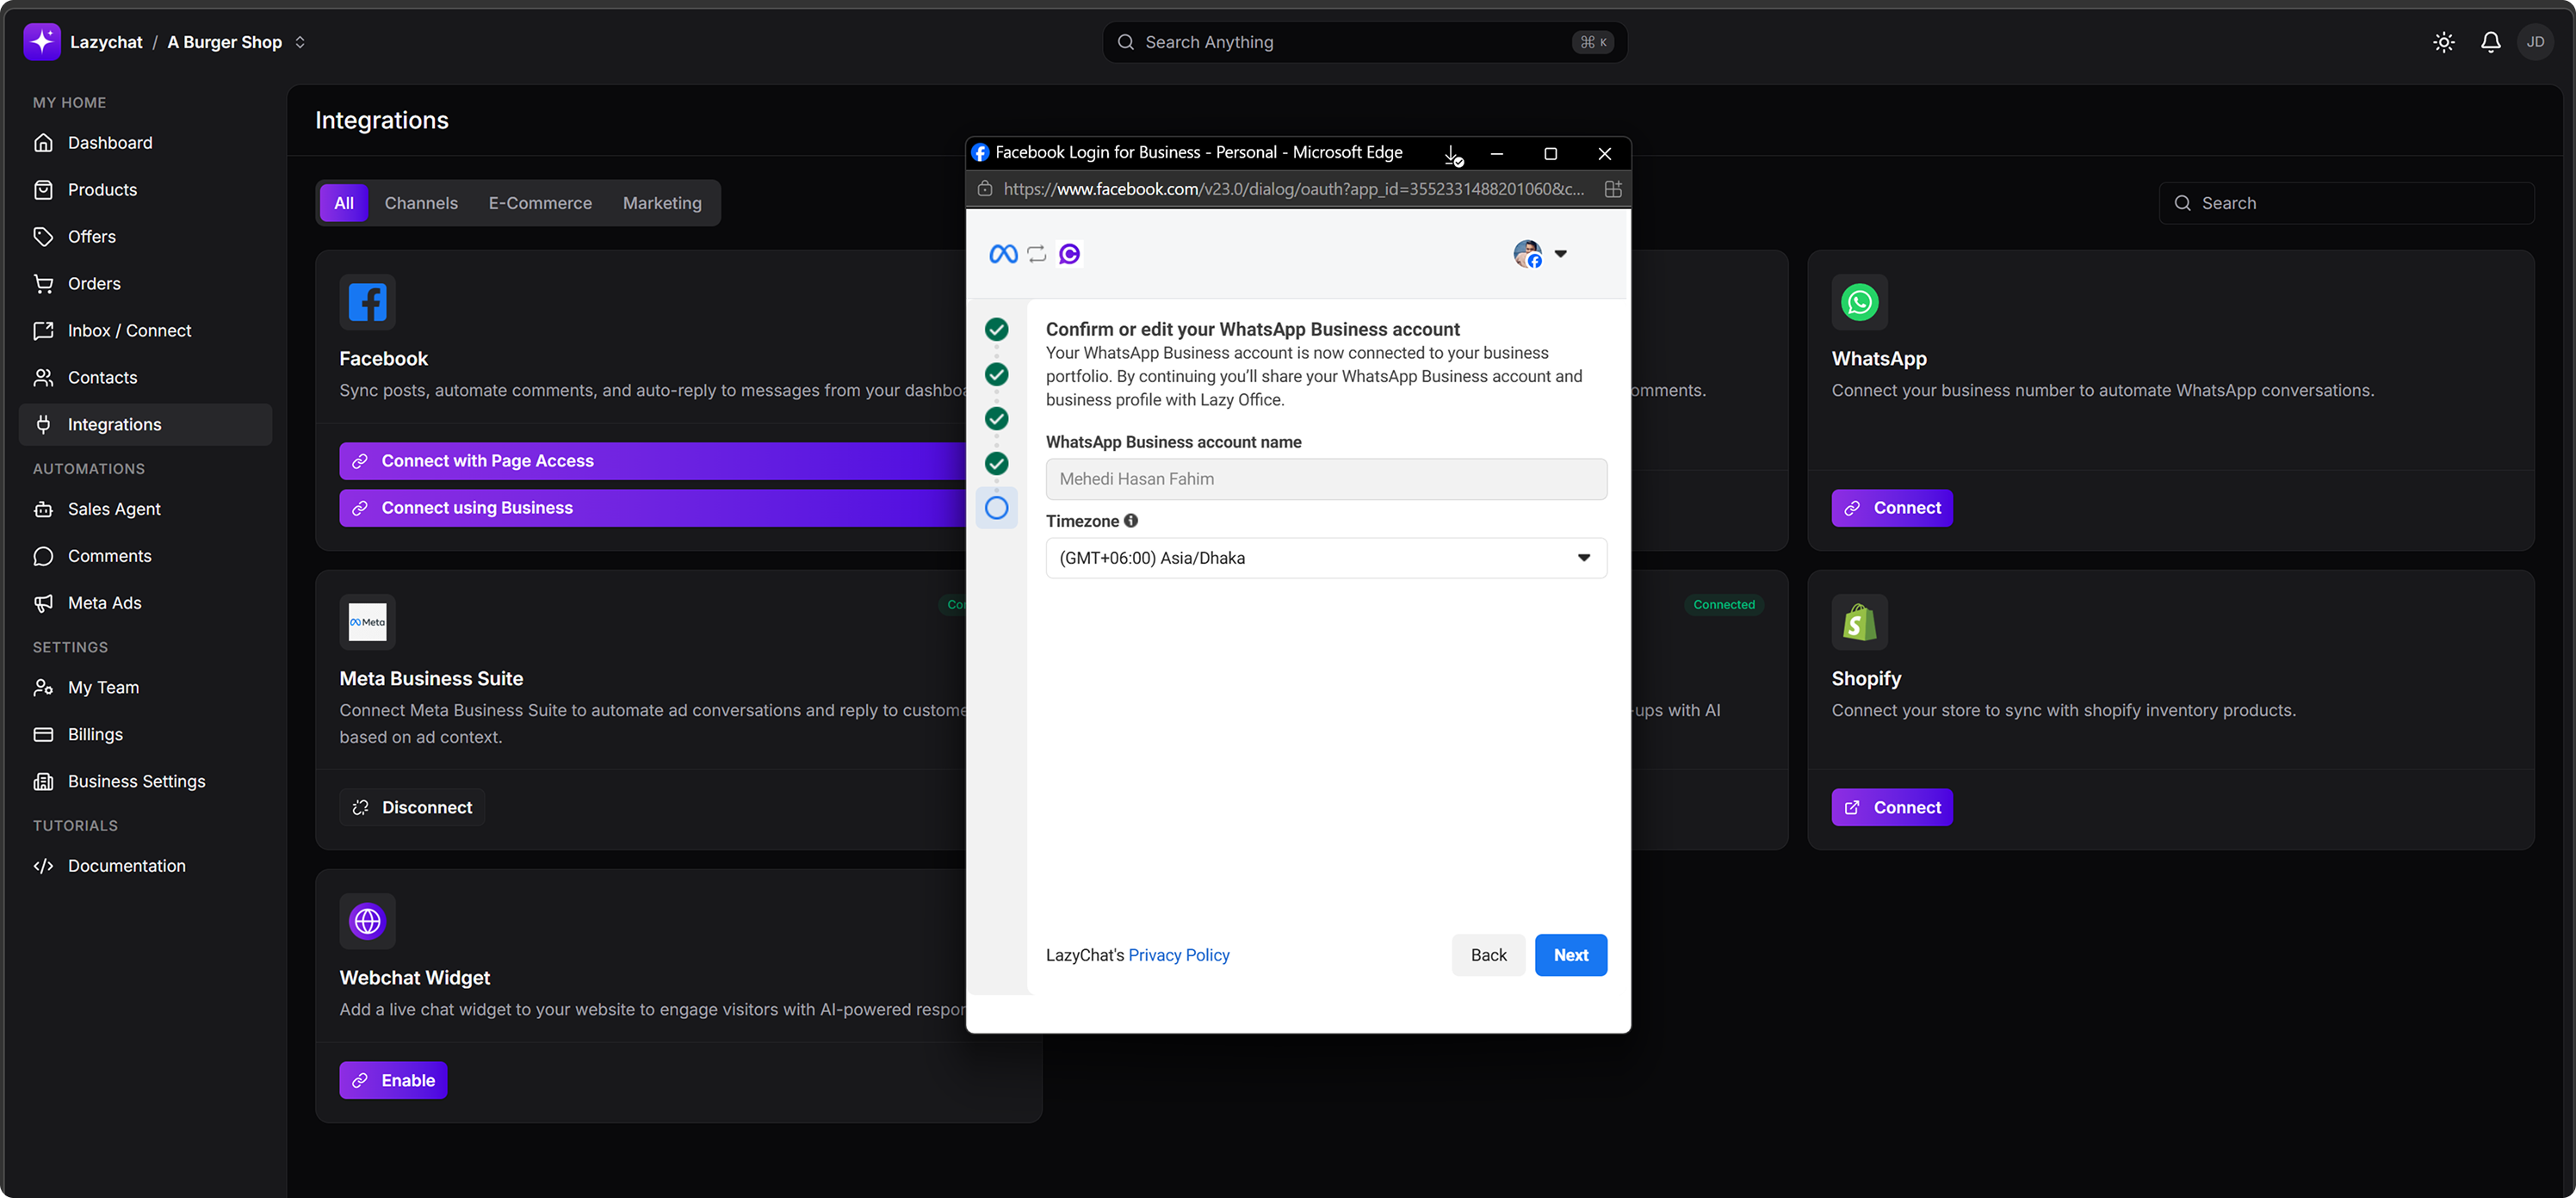2576x1198 pixels.
Task: Click the Timezone info icon
Action: coord(1130,520)
